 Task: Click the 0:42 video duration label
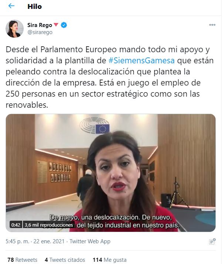[16, 225]
